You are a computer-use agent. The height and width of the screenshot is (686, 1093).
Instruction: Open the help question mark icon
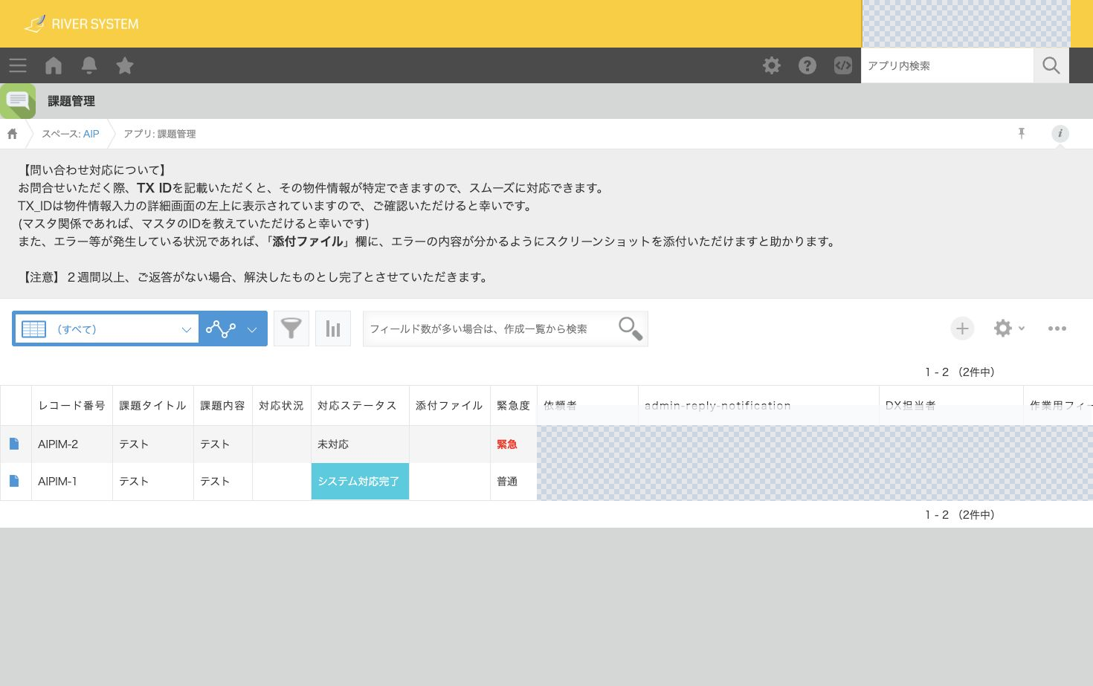click(807, 65)
